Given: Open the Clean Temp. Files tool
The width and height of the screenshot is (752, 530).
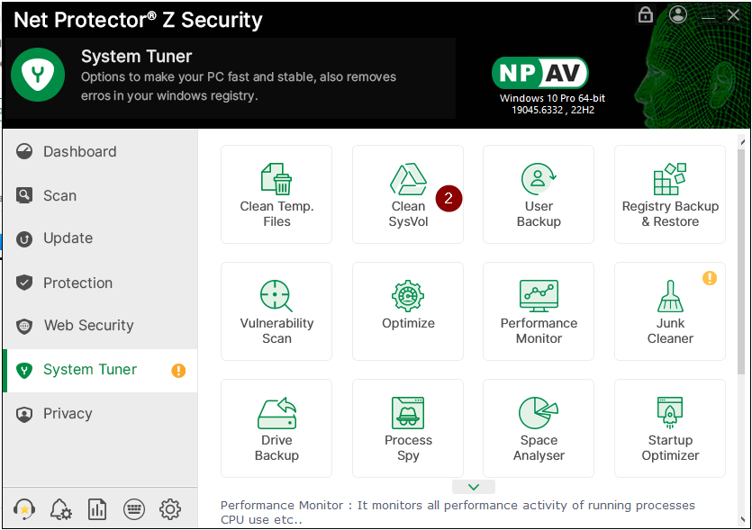Looking at the screenshot, I should [x=276, y=194].
